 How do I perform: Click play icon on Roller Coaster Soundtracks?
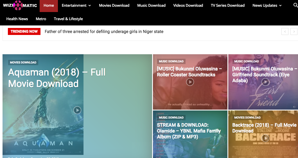pos(190,82)
